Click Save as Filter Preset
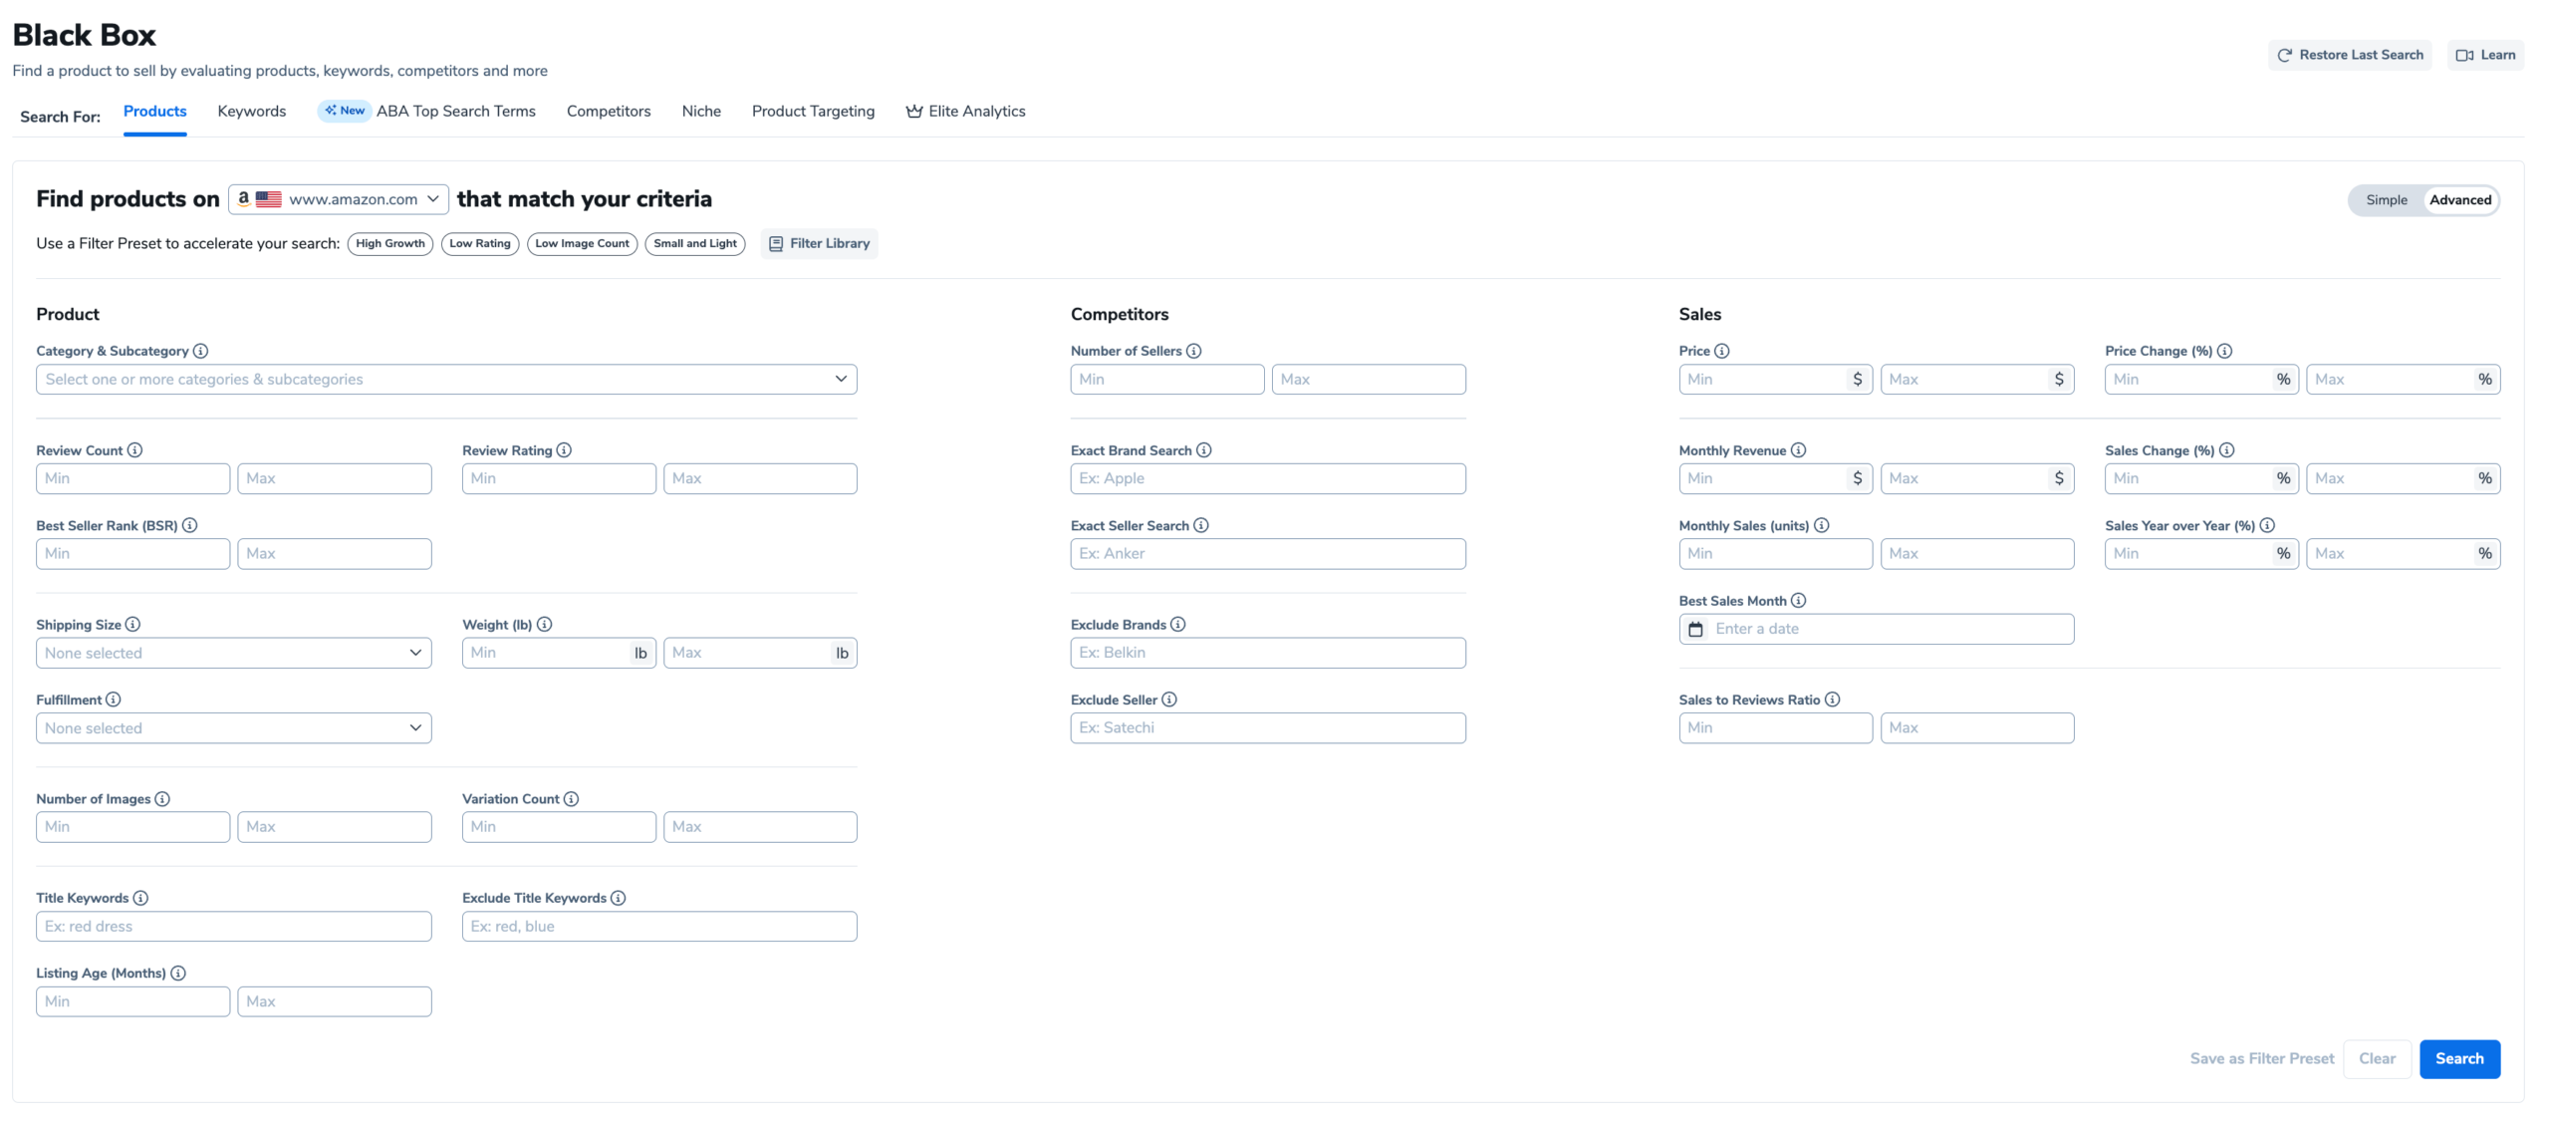Viewport: 2550px width, 1123px height. point(2261,1058)
